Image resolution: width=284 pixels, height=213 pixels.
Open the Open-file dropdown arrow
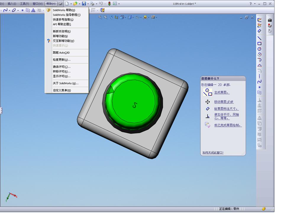click(x=80, y=4)
